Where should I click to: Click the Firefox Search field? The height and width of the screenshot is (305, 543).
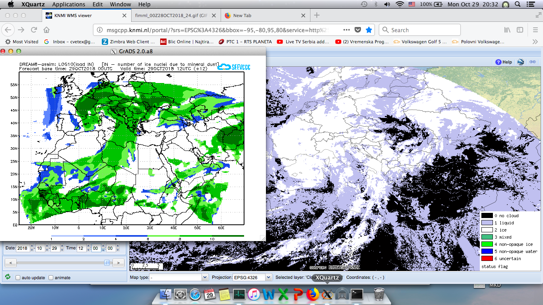[420, 30]
